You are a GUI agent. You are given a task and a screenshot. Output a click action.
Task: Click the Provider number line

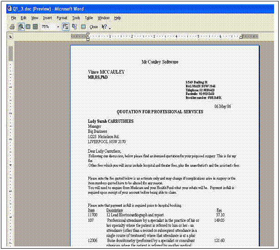click(203, 98)
